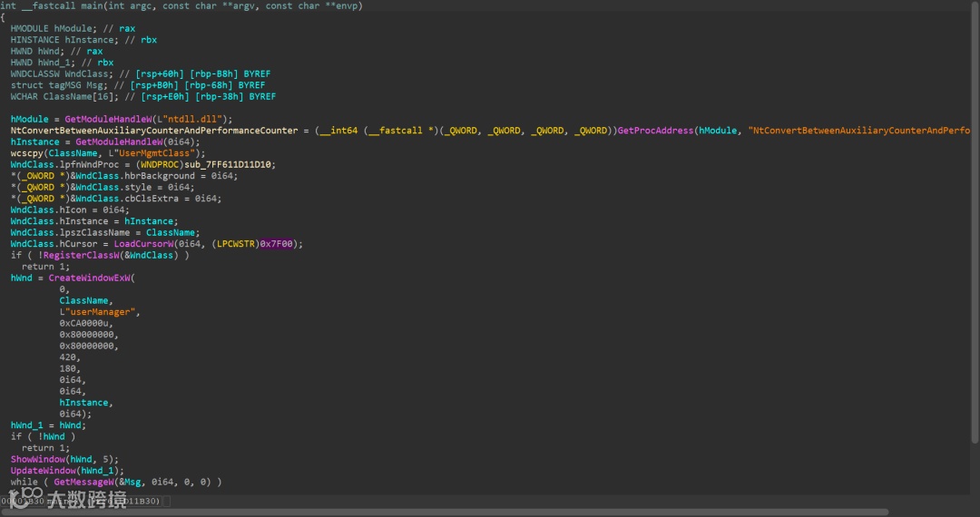The height and width of the screenshot is (517, 980).
Task: Click the UpdateWindow function call
Action: coord(44,470)
